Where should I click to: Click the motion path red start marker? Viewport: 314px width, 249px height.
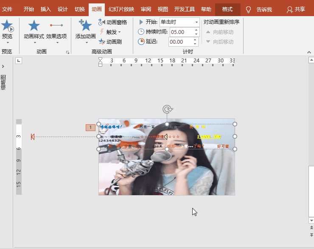point(33,137)
